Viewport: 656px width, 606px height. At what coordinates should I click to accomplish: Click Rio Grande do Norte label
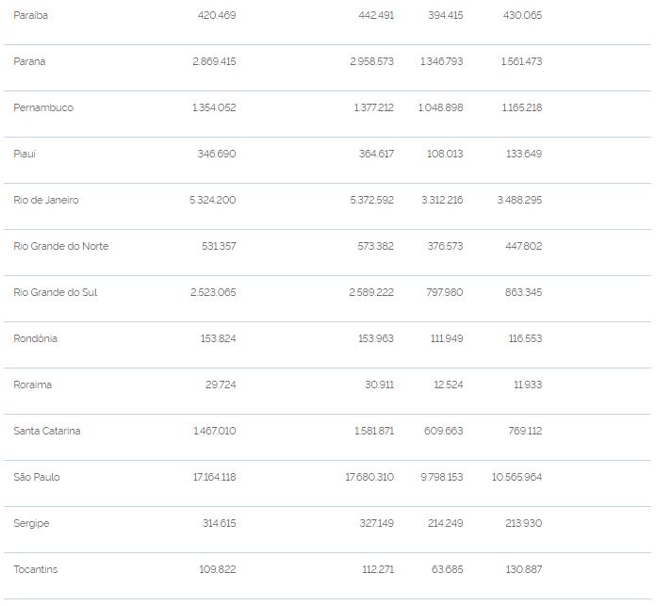coord(60,246)
